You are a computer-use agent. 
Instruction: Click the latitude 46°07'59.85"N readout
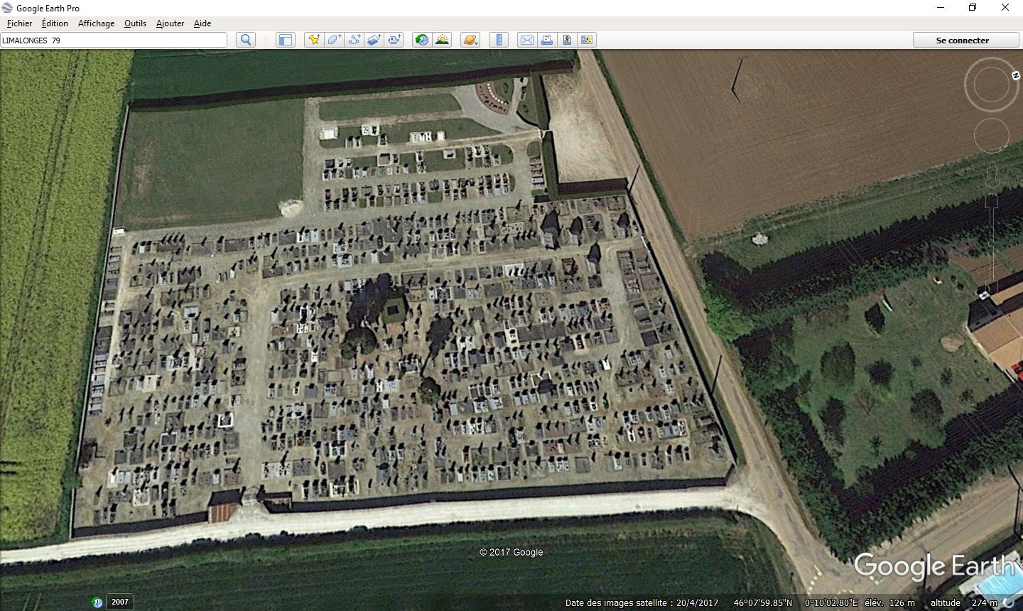(762, 602)
